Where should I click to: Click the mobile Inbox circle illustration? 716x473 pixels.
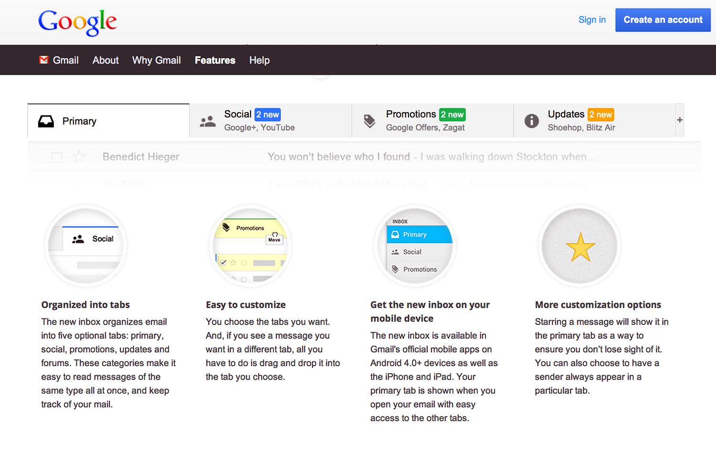(x=415, y=246)
